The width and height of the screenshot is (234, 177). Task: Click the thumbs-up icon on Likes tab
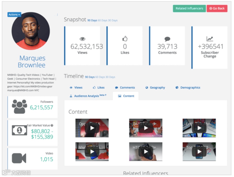(x=94, y=87)
